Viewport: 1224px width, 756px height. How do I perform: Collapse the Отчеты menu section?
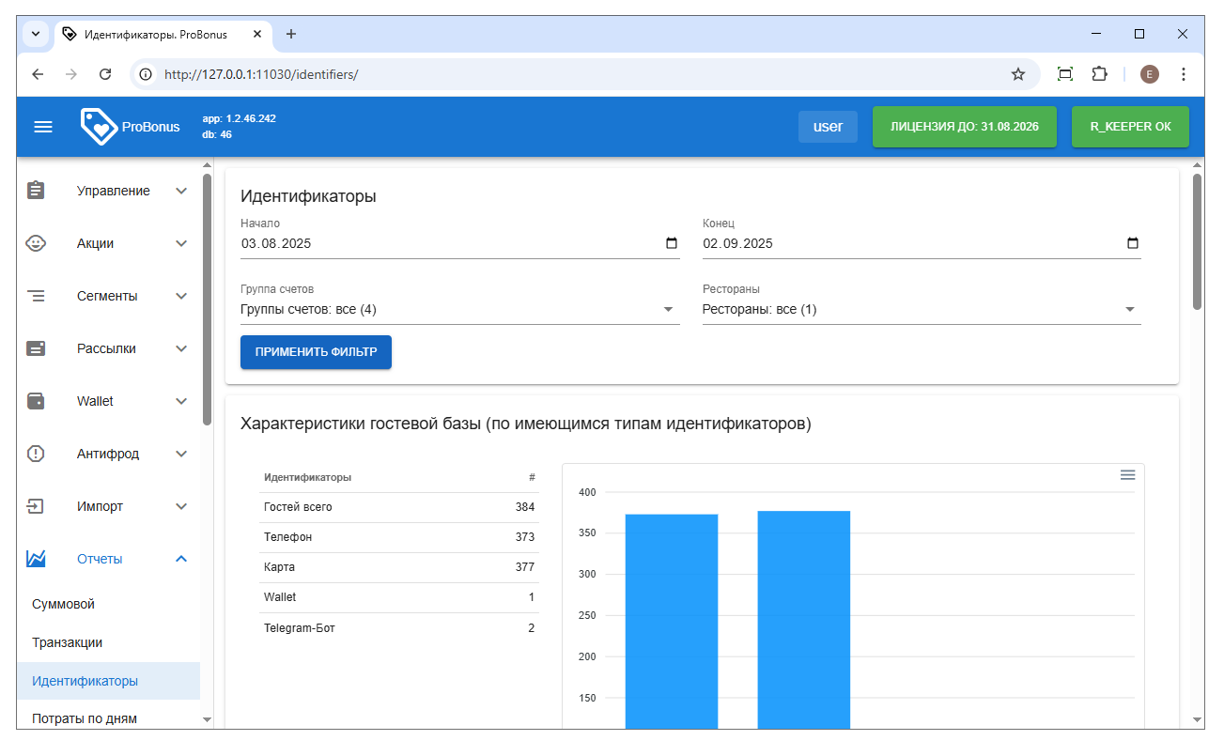pos(181,559)
